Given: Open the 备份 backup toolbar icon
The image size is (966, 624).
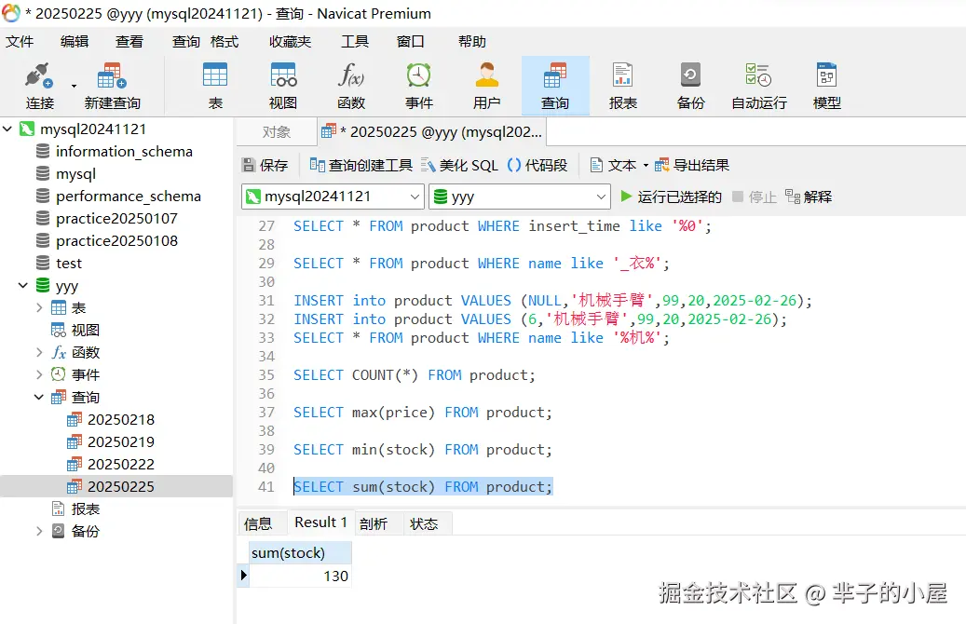Looking at the screenshot, I should tap(690, 86).
